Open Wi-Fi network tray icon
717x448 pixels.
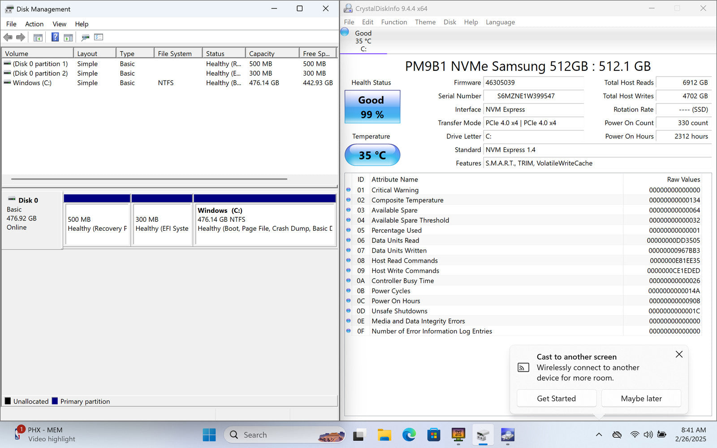pyautogui.click(x=635, y=435)
